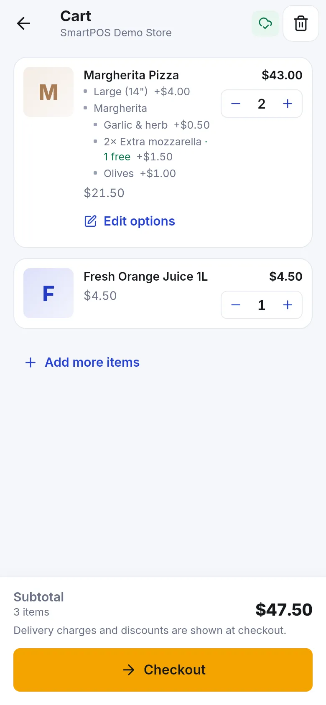Image resolution: width=326 pixels, height=705 pixels.
Task: Decrease Margherita Pizza quantity with minus
Action: (x=236, y=104)
